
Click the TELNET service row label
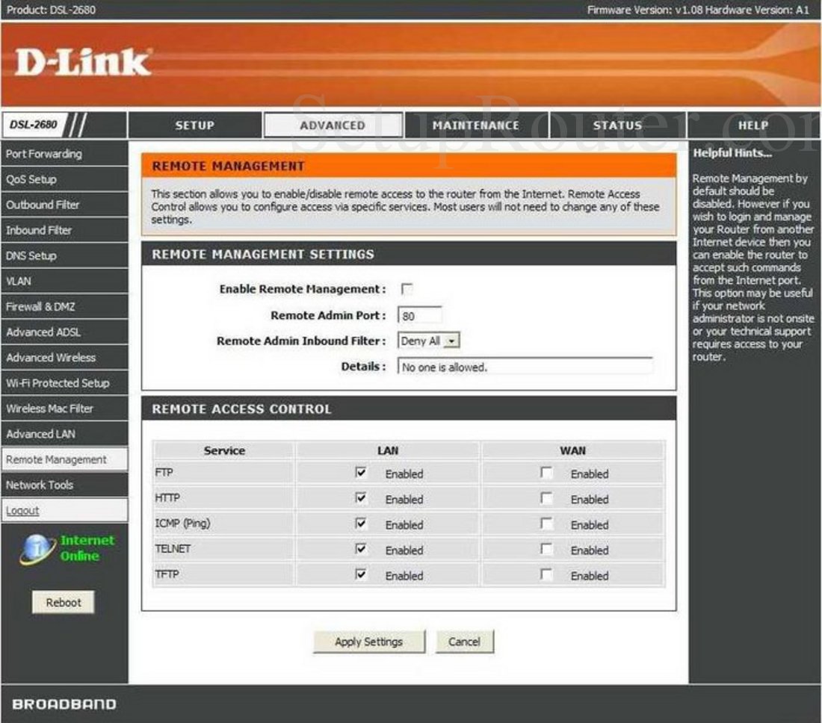coord(173,548)
